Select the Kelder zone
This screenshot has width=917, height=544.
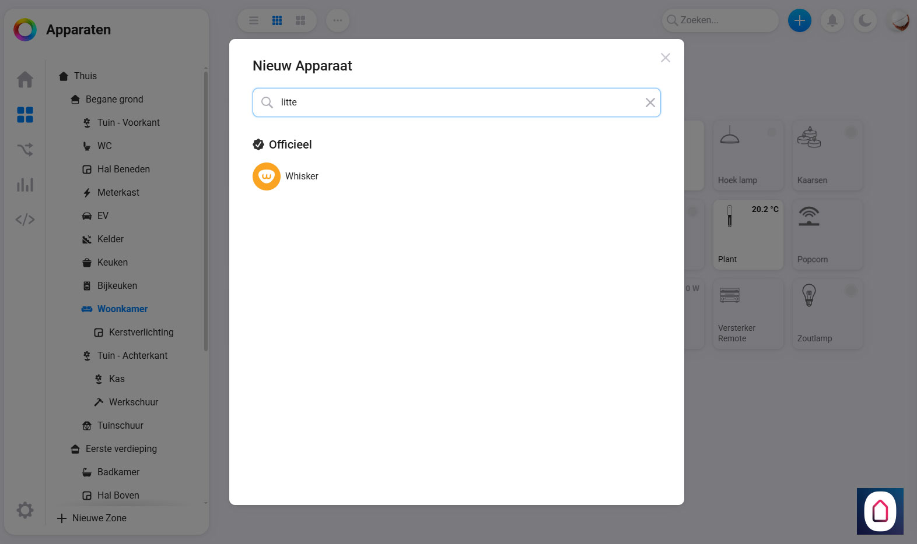110,239
